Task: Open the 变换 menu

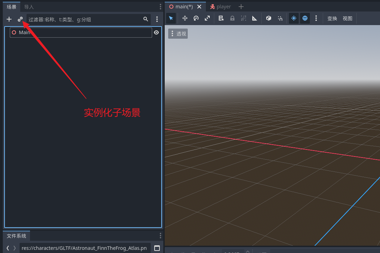Action: click(x=332, y=18)
